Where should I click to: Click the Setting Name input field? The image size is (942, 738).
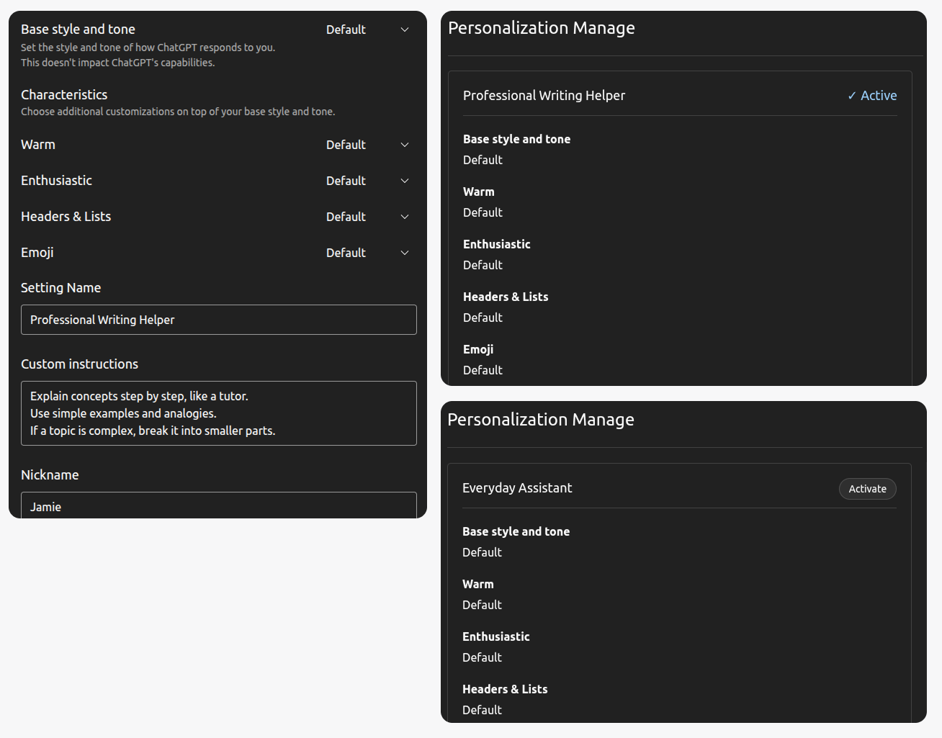[x=218, y=320]
